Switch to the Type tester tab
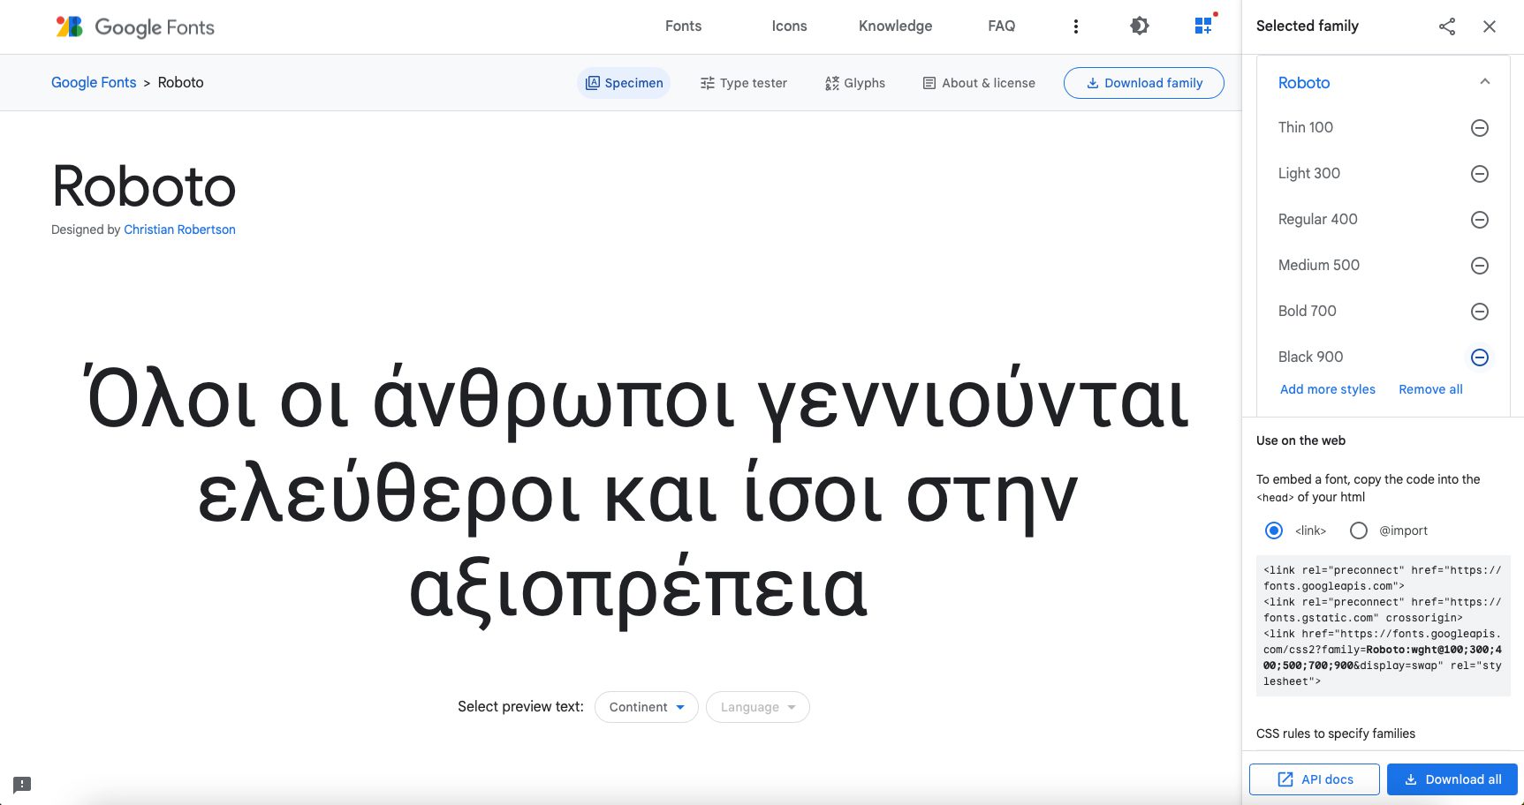This screenshot has width=1524, height=805. (x=743, y=82)
